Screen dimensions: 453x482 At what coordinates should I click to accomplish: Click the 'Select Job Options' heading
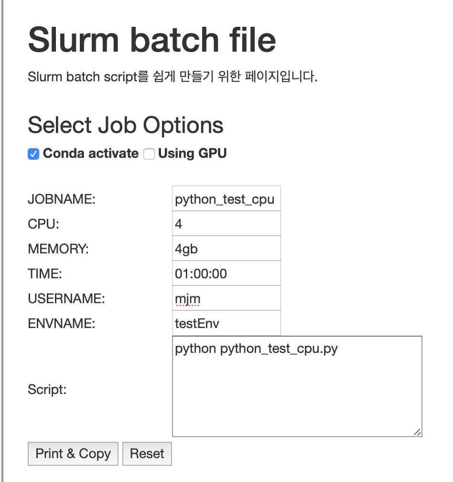pyautogui.click(x=125, y=125)
